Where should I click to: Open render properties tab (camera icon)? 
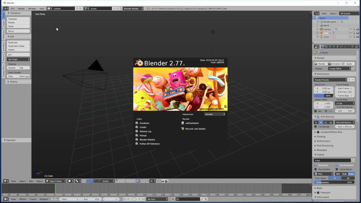coord(323,47)
